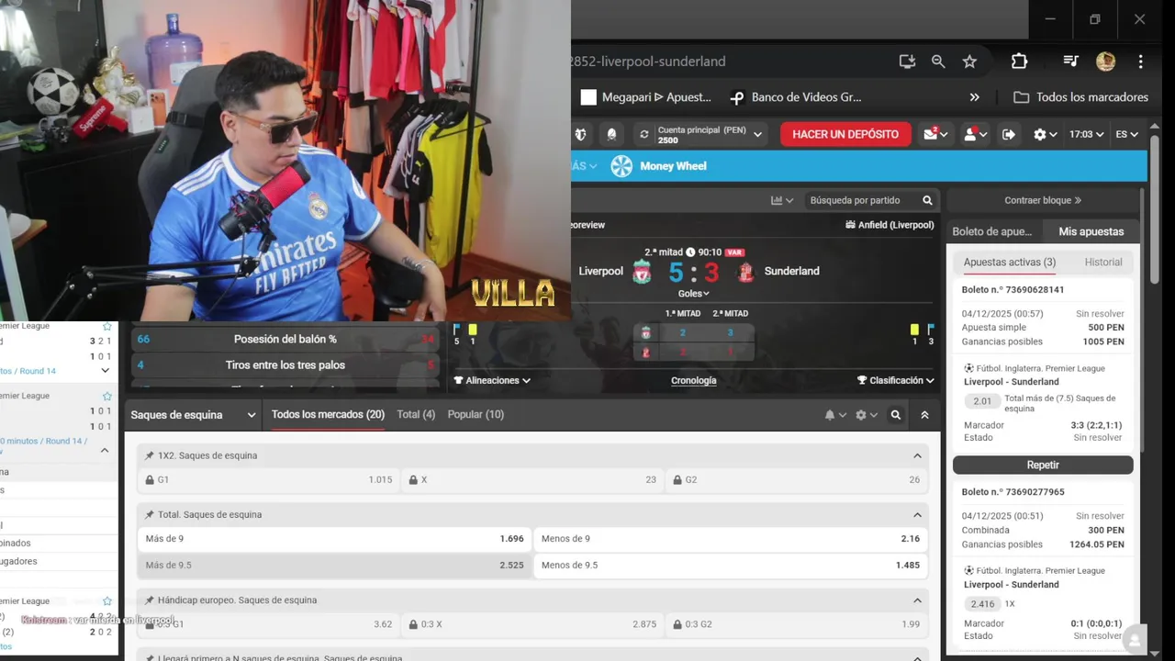Click the Anfield (Liverpool) stadium label
The image size is (1175, 661).
(890, 225)
